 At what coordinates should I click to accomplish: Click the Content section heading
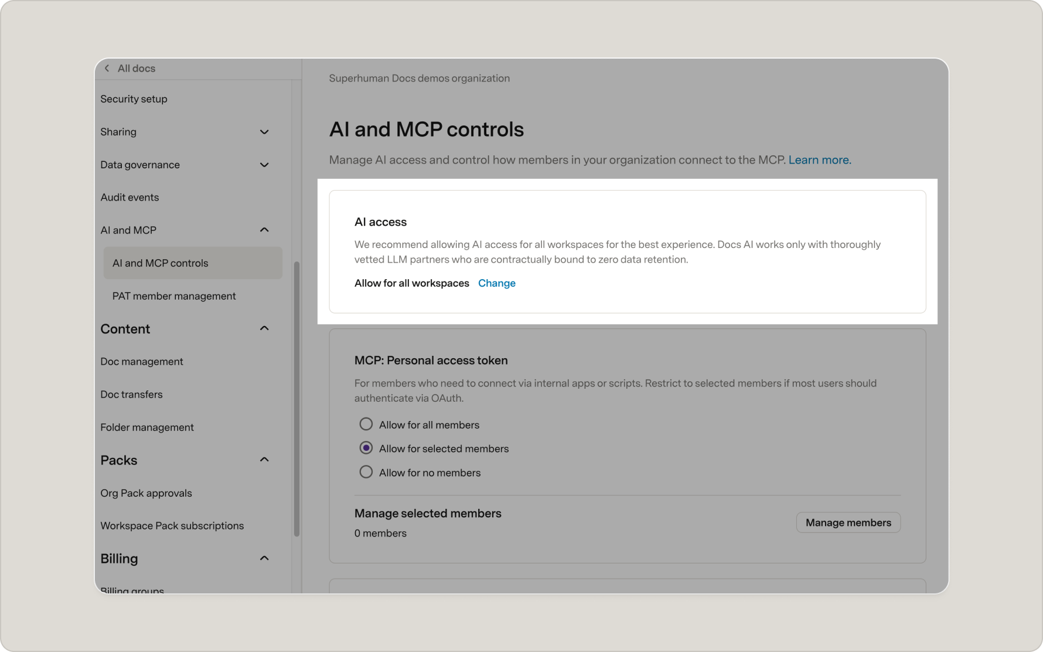125,329
